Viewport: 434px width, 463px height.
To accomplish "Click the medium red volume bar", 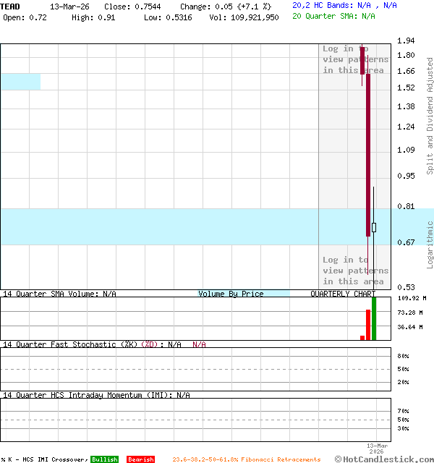I will [368, 325].
